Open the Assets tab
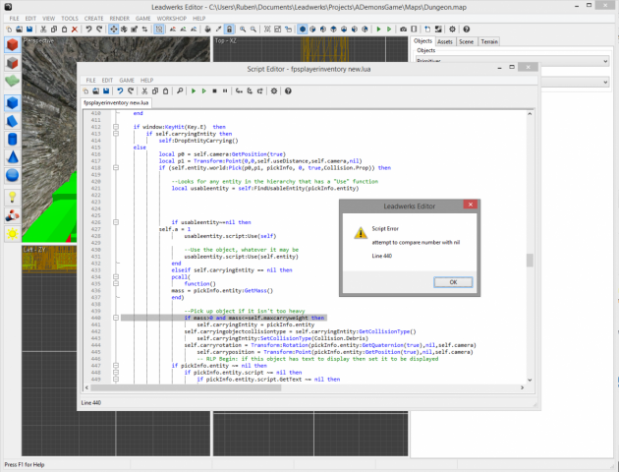This screenshot has width=619, height=472. pyautogui.click(x=445, y=42)
